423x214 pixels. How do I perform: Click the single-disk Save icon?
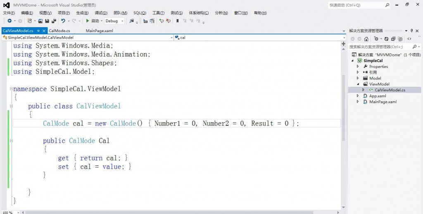click(x=47, y=21)
